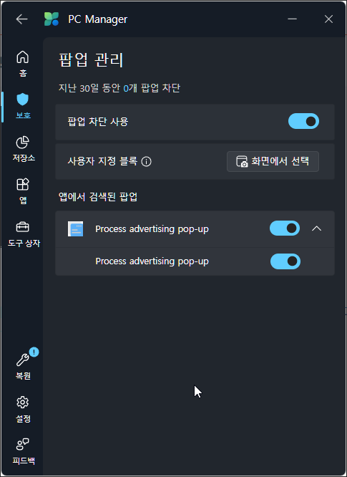Click the Process advertising pop-up app thumbnail
347x477 pixels.
coord(75,229)
